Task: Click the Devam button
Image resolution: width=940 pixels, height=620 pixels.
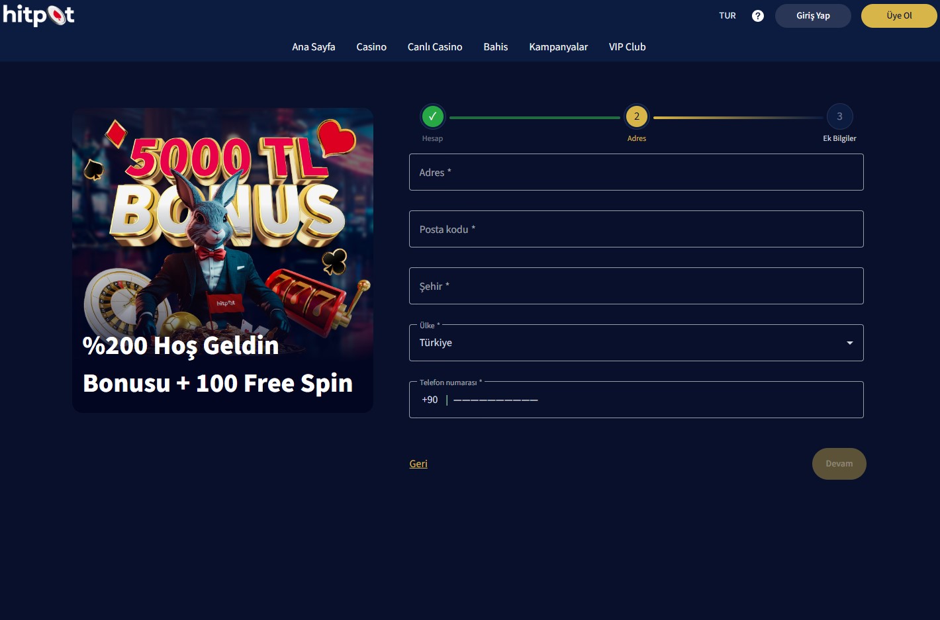Action: pyautogui.click(x=839, y=464)
